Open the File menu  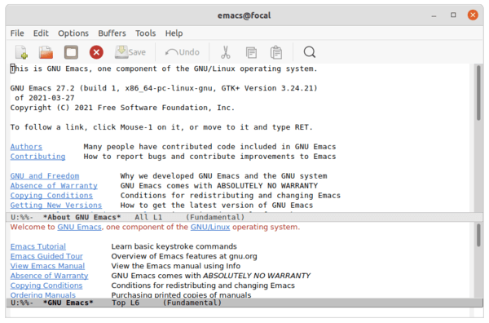17,33
